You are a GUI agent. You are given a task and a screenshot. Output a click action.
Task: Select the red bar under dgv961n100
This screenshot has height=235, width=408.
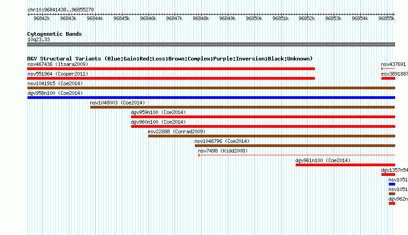(345, 165)
